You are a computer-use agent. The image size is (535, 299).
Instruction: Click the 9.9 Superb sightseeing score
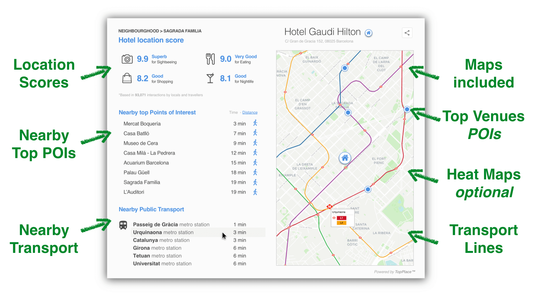point(157,59)
